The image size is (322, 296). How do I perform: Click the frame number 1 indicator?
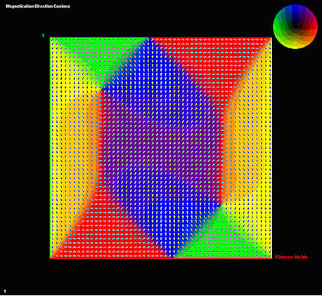click(x=5, y=291)
